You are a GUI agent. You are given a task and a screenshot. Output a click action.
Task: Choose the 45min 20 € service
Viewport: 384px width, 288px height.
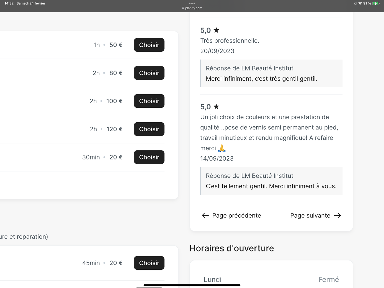point(149,263)
